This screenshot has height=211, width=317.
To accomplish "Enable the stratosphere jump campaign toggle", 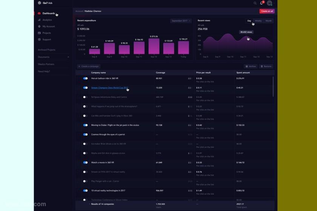I will point(85,106).
